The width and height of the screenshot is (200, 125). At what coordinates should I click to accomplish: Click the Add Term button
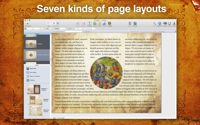click(x=87, y=31)
